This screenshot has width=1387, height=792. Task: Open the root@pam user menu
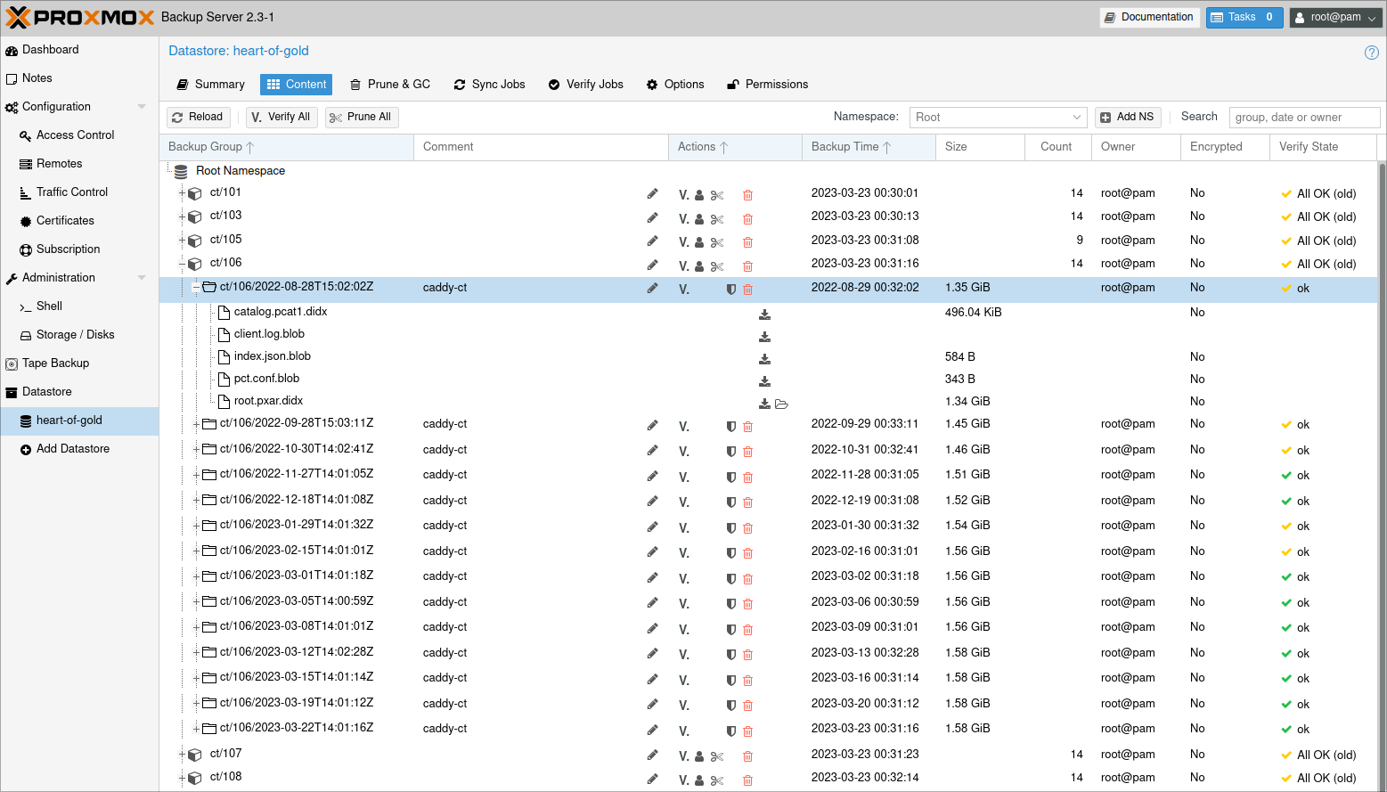1335,16
